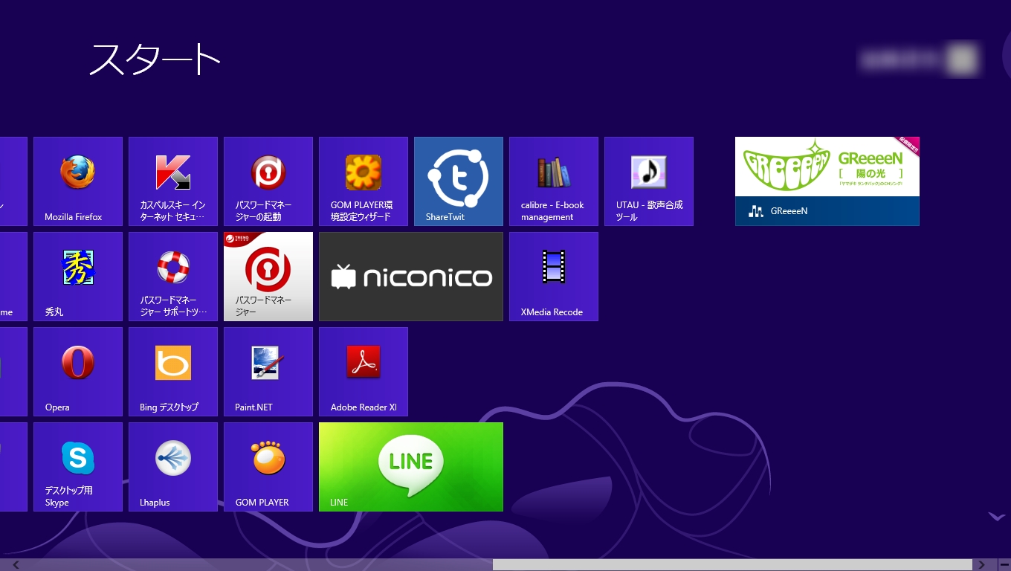
Task: Open Adobe Reader XI tile
Action: 364,372
